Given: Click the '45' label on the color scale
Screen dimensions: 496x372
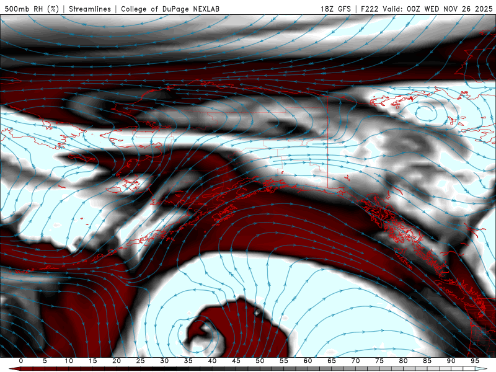Looking at the screenshot, I should [236, 361].
